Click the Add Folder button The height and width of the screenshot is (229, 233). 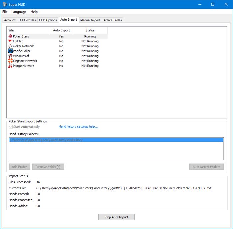pos(19,167)
